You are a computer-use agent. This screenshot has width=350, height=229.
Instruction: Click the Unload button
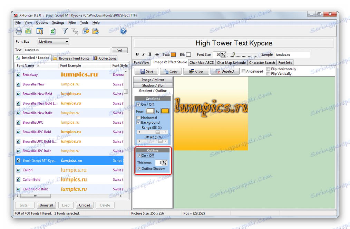click(x=85, y=205)
